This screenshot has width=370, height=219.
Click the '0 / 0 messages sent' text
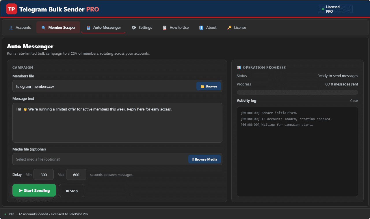pyautogui.click(x=342, y=84)
